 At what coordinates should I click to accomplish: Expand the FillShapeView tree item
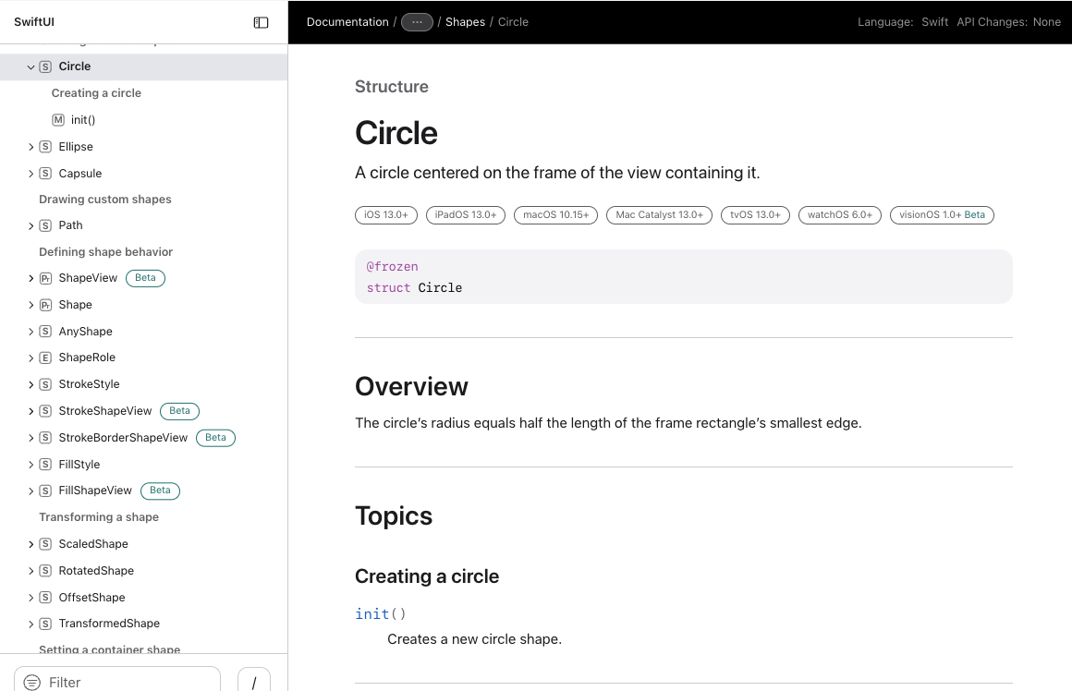point(30,491)
